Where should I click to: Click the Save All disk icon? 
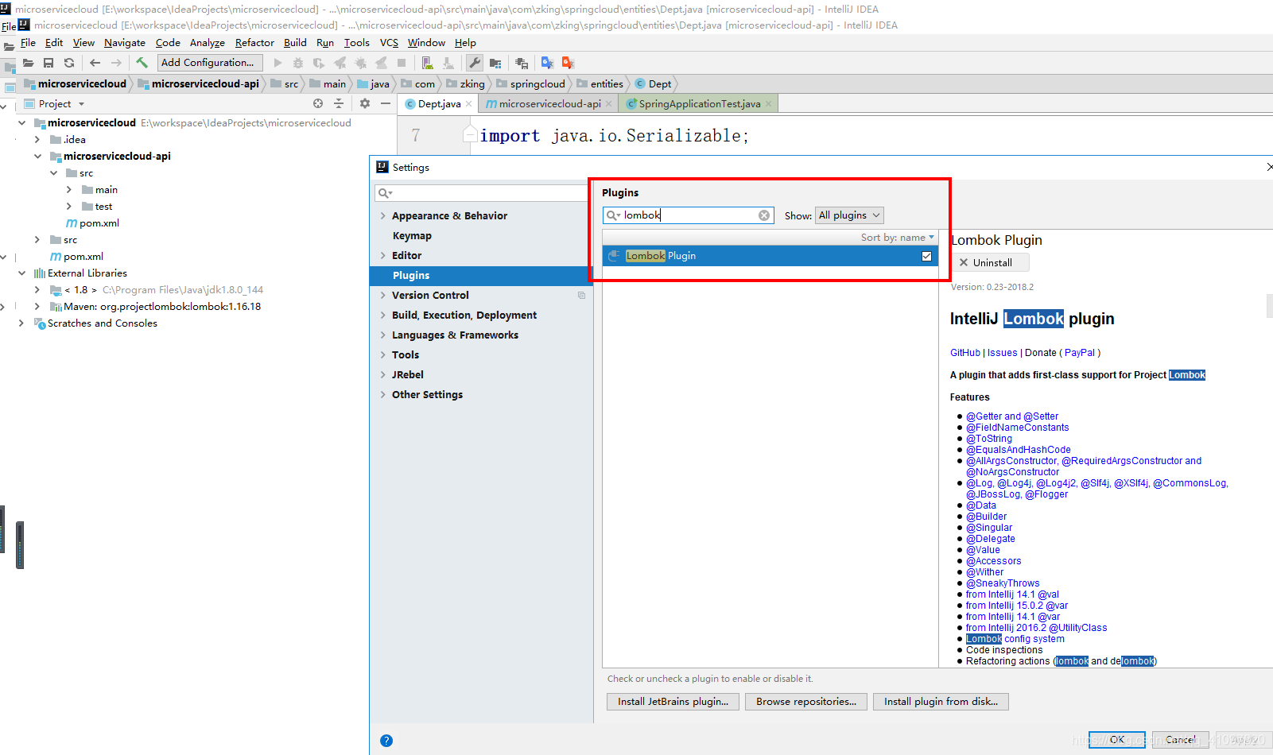[x=49, y=63]
